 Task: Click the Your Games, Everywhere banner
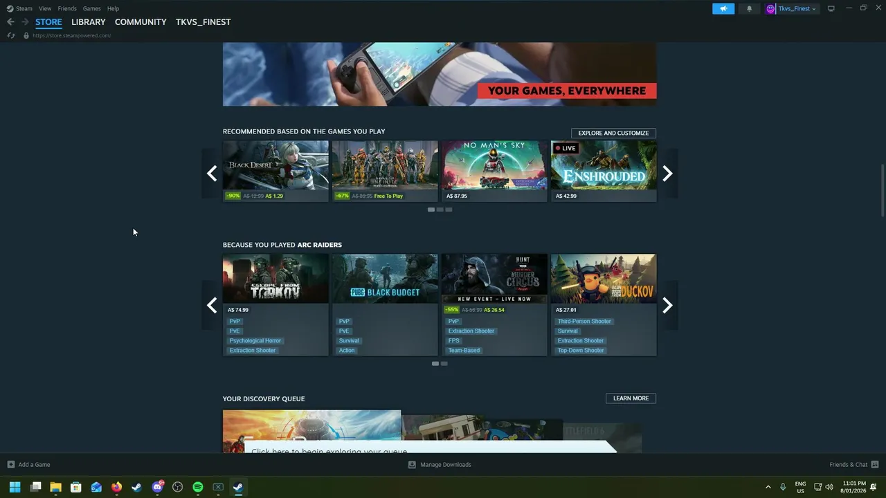[440, 74]
